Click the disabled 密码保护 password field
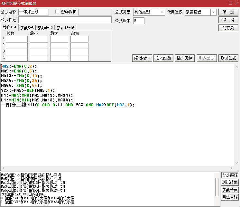This screenshot has height=207, width=240. (x=95, y=12)
